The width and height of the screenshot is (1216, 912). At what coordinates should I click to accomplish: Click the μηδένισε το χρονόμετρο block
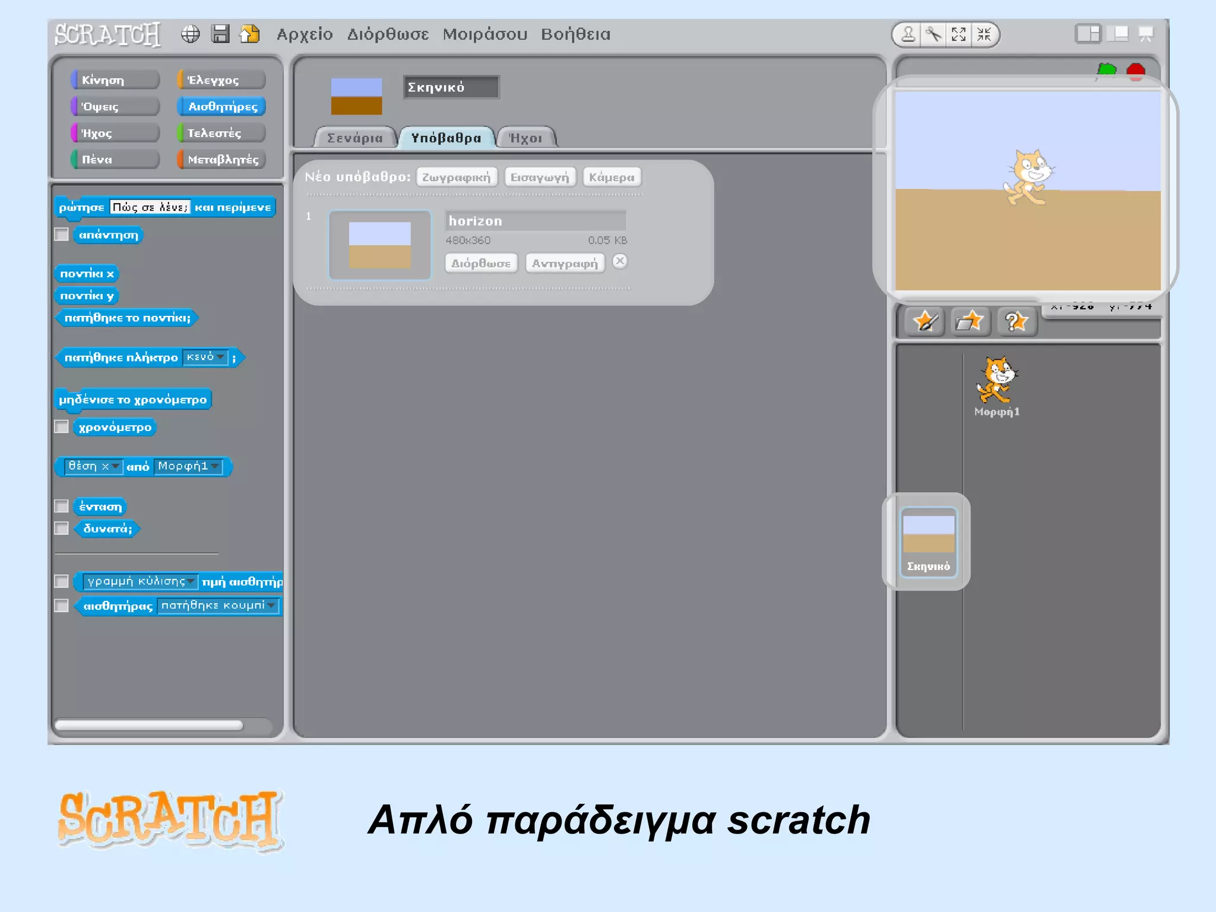point(133,399)
